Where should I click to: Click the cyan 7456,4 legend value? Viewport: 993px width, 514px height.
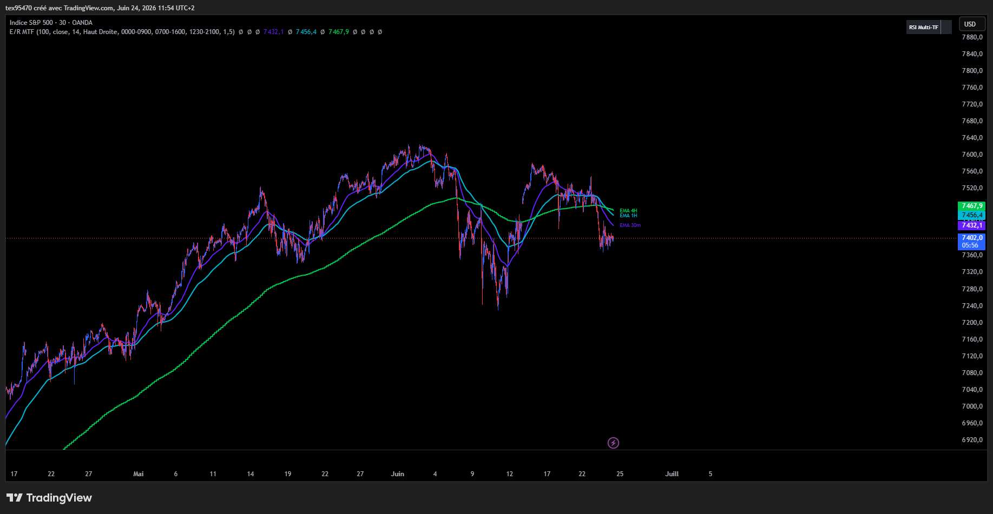point(306,32)
